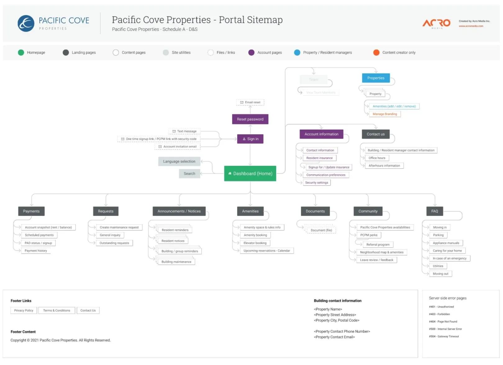Click the Acro Media logo
This screenshot has height=365, width=503.
[x=436, y=23]
